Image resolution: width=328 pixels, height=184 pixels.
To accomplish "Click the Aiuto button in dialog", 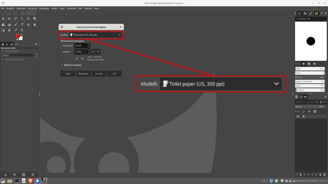I will pyautogui.click(x=68, y=74).
